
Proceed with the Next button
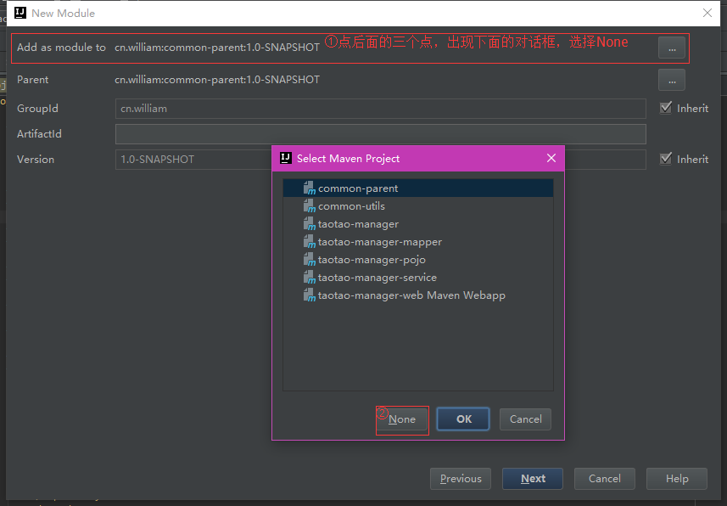click(533, 479)
